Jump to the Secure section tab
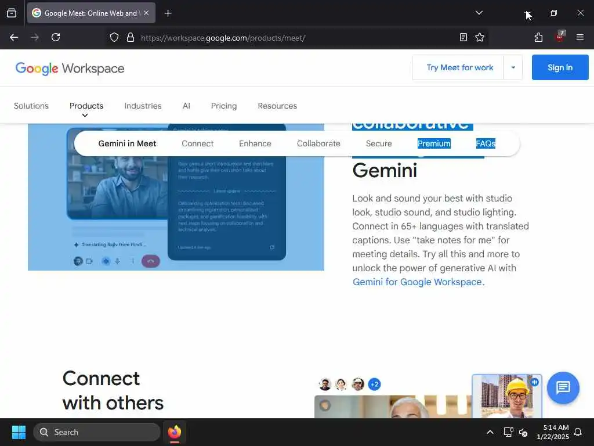The image size is (594, 446). [x=379, y=143]
